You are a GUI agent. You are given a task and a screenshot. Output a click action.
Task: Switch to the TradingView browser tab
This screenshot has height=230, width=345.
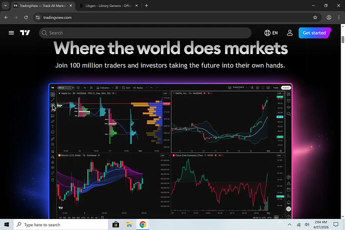click(x=43, y=5)
